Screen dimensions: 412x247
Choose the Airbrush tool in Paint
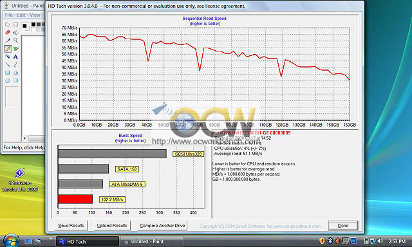click(x=8, y=57)
